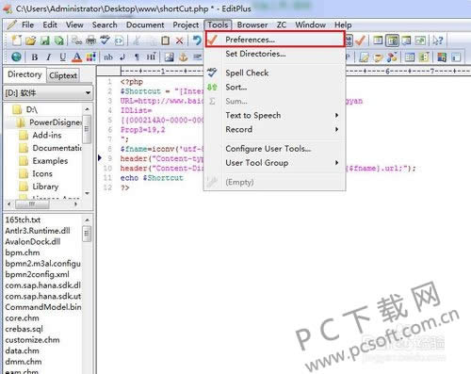Click the Open file folder icon
This screenshot has width=471, height=374.
30,41
